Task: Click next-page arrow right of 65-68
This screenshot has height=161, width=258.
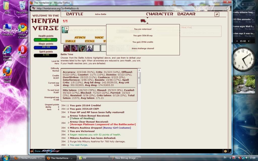Action: [x=249, y=41]
